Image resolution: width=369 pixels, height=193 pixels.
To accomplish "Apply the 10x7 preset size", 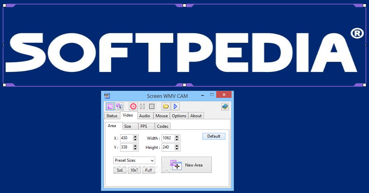I will (134, 170).
